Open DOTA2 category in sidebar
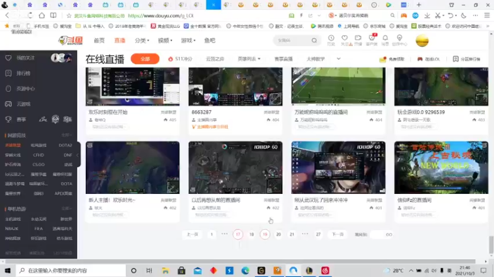494x277 pixels. (65, 145)
